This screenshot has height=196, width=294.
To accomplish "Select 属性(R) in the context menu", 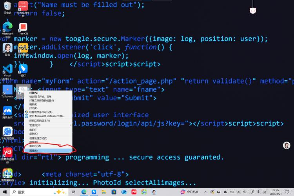I will pyautogui.click(x=34, y=151).
